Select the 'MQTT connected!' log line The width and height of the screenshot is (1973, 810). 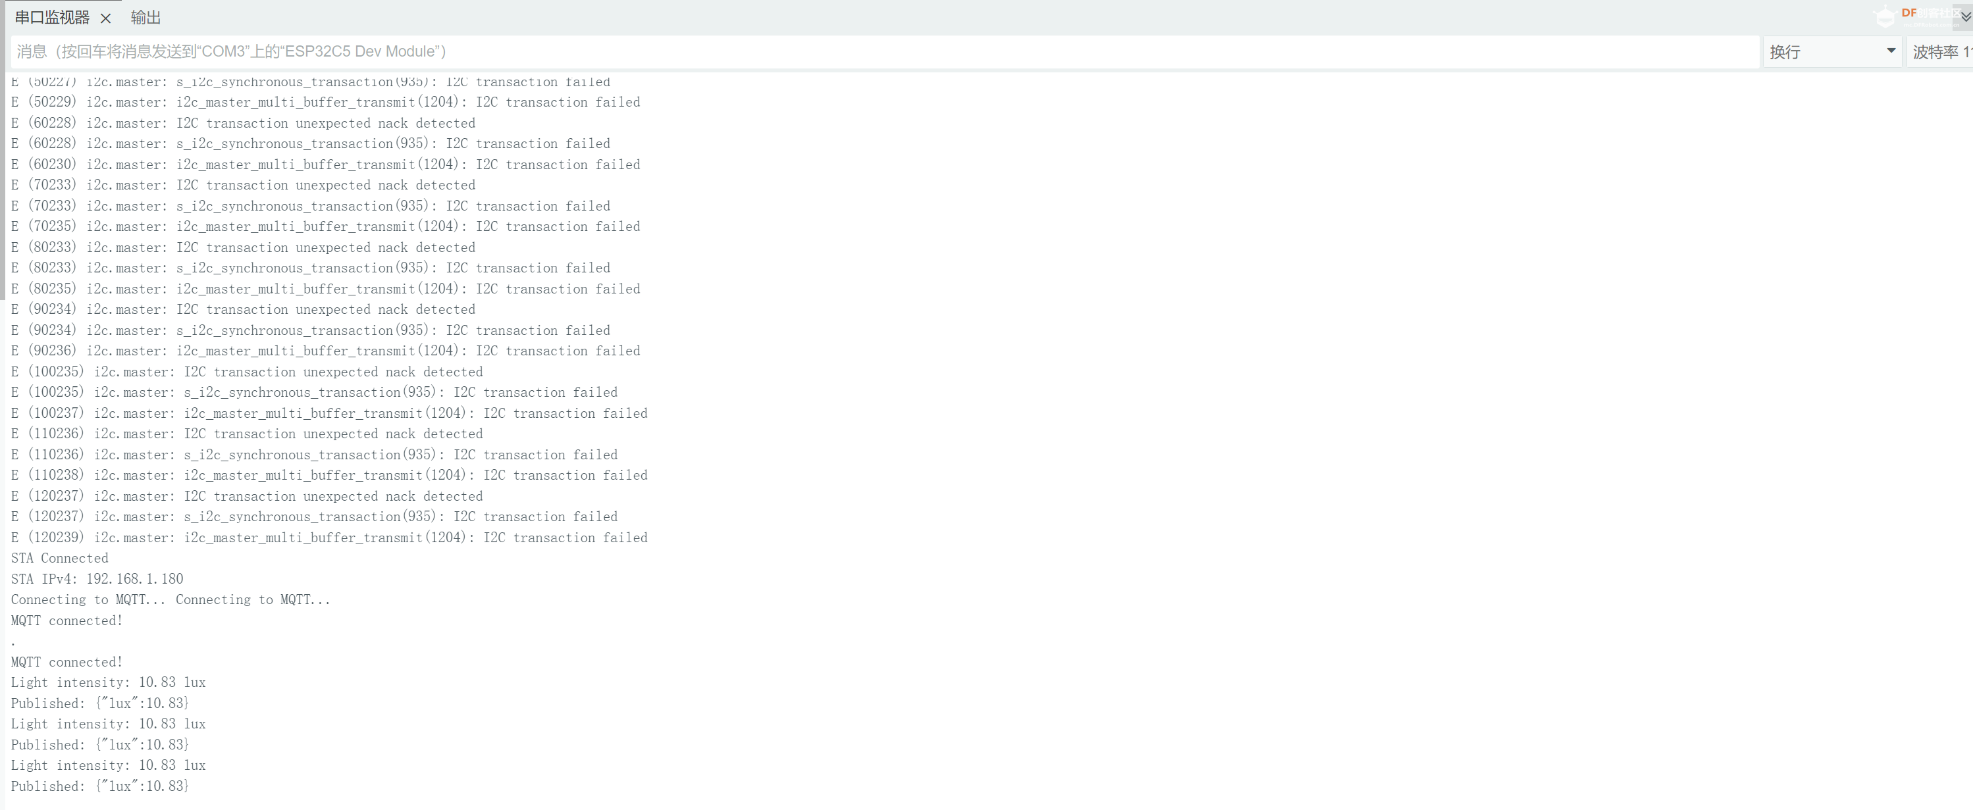(x=66, y=620)
